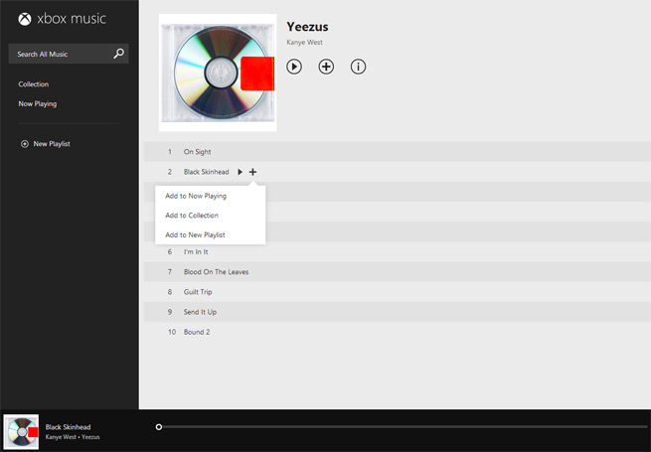Play the Black Skinhead track
The height and width of the screenshot is (452, 651).
tap(240, 172)
